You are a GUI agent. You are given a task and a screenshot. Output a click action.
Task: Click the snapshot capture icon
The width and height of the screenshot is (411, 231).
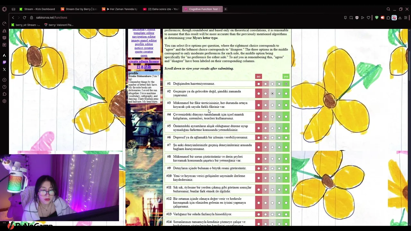click(x=351, y=18)
